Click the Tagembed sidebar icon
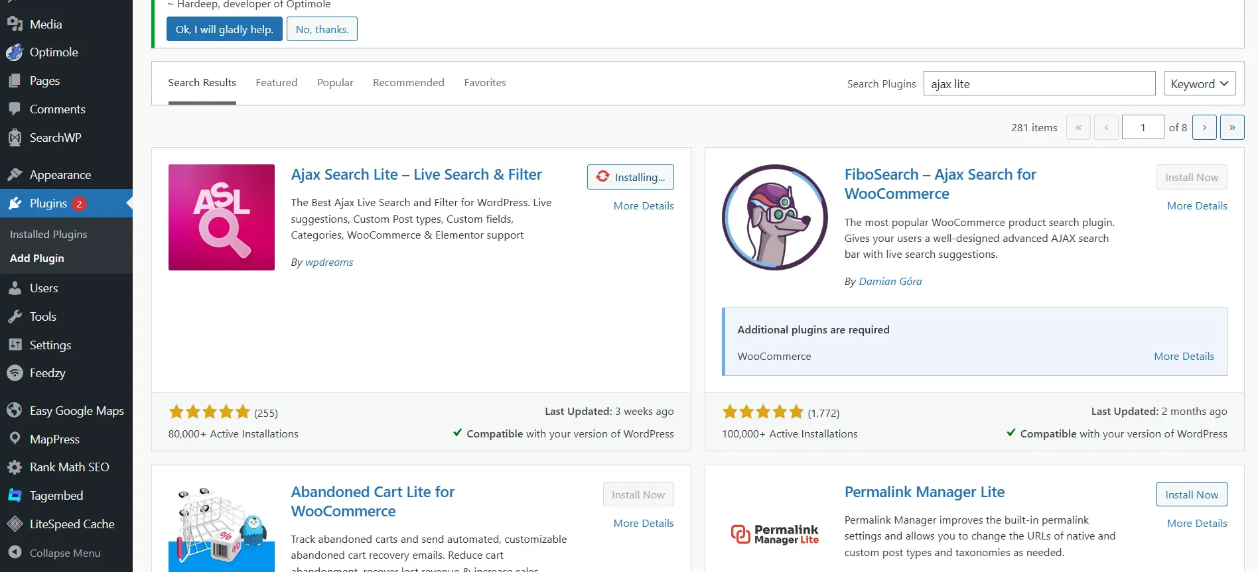This screenshot has width=1258, height=572. [15, 495]
